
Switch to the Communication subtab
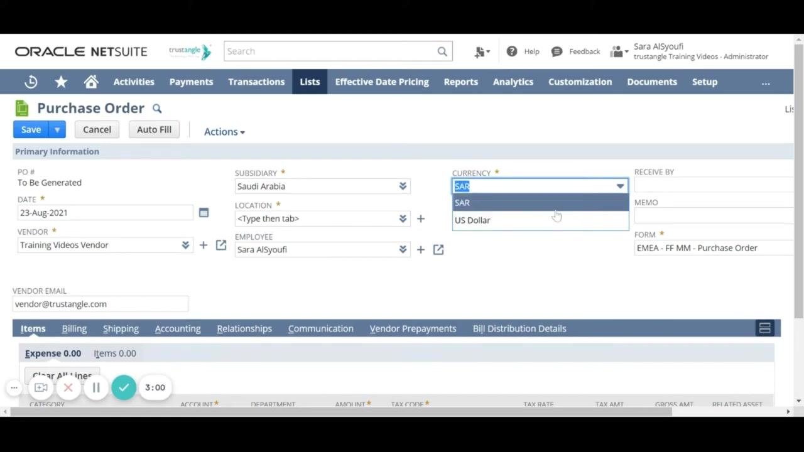[321, 328]
